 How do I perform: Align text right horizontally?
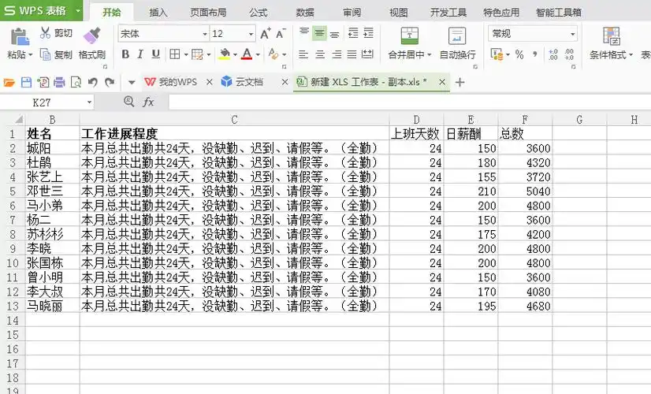pos(337,54)
